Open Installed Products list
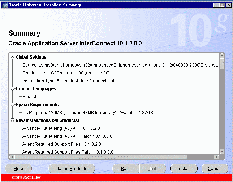233x182 pixels. coord(72,169)
